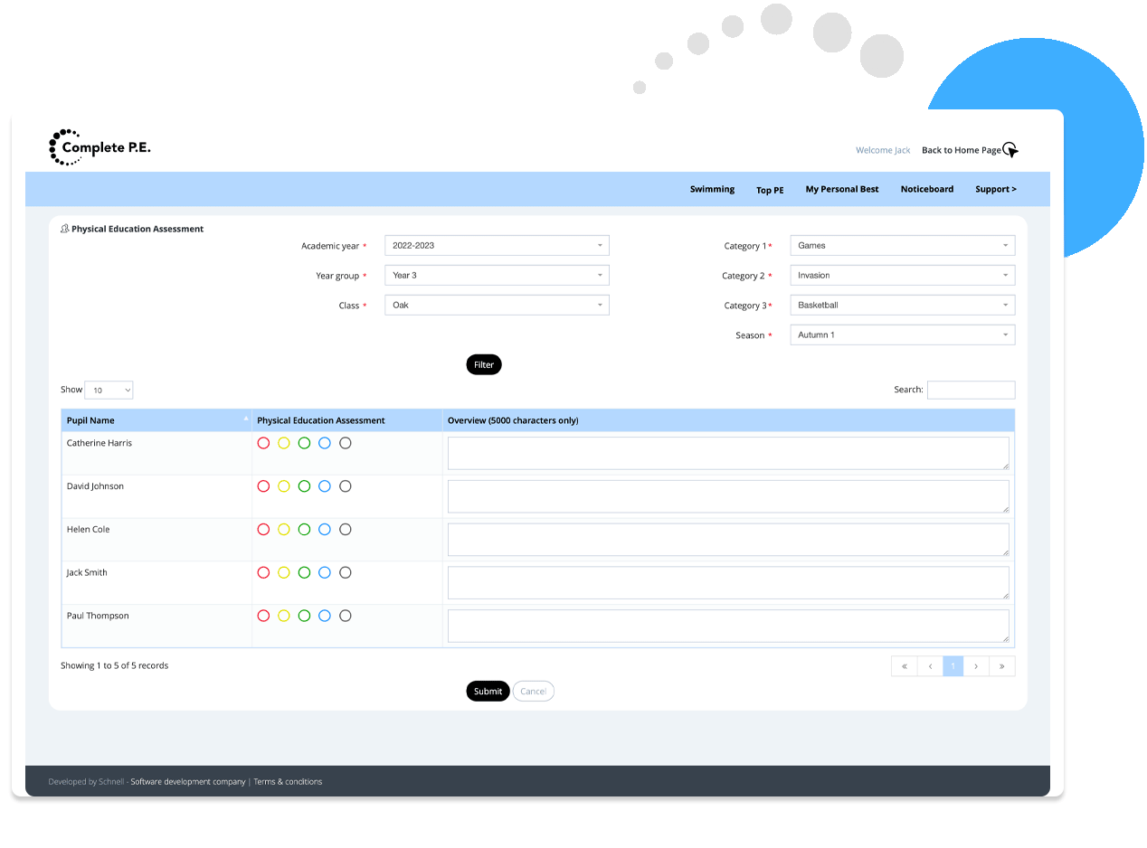Click overview text box for Catherine Harris
This screenshot has height=848, width=1147.
click(x=728, y=454)
